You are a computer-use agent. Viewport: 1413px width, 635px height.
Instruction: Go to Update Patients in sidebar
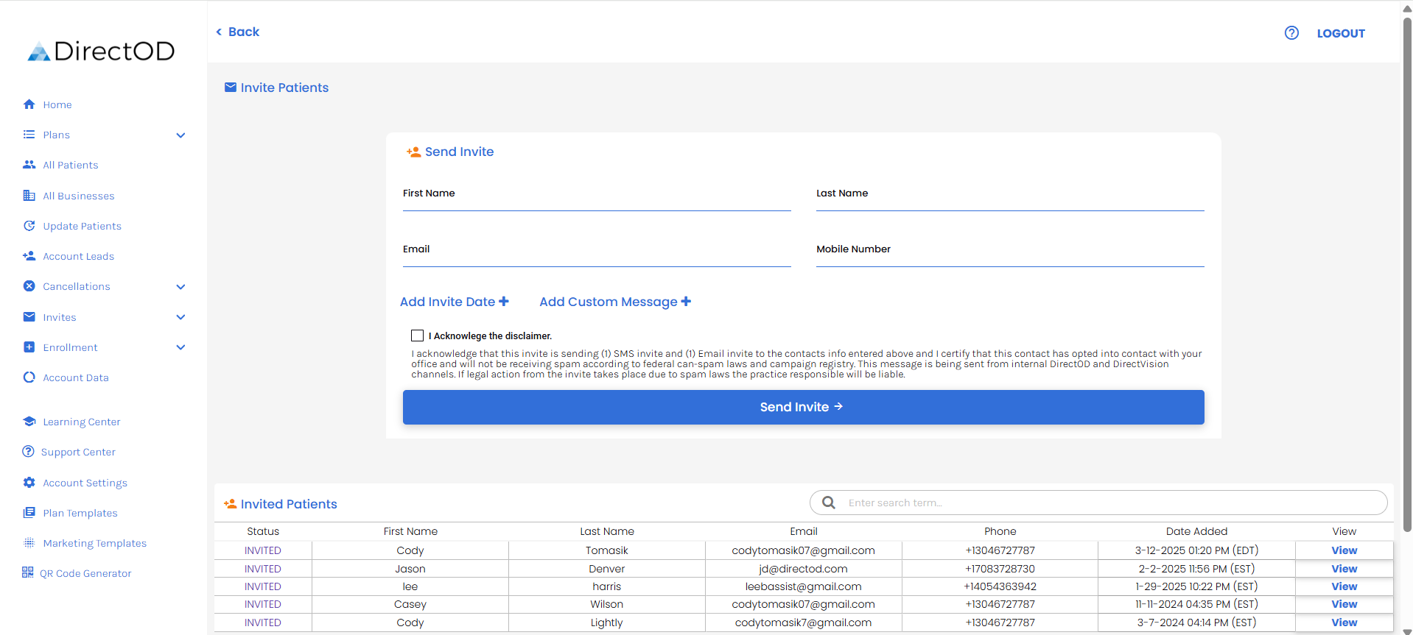tap(82, 226)
